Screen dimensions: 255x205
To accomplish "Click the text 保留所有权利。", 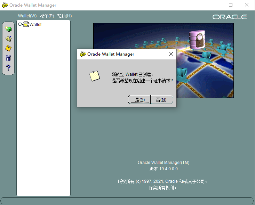I will [x=162, y=188].
